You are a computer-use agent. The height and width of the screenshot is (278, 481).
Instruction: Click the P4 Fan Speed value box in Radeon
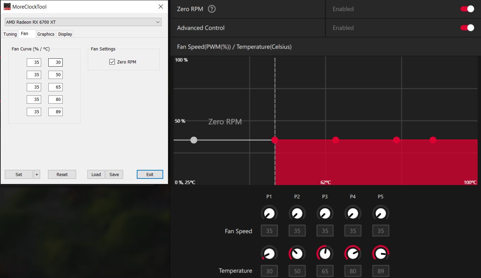tap(353, 231)
